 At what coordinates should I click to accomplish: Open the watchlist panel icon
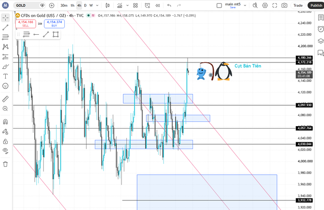tap(321, 18)
